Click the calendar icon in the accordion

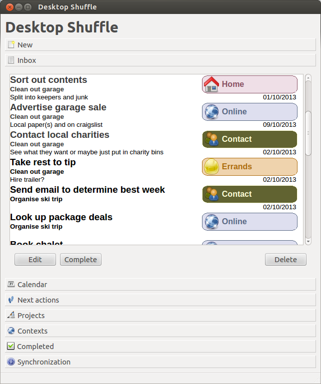[11, 285]
